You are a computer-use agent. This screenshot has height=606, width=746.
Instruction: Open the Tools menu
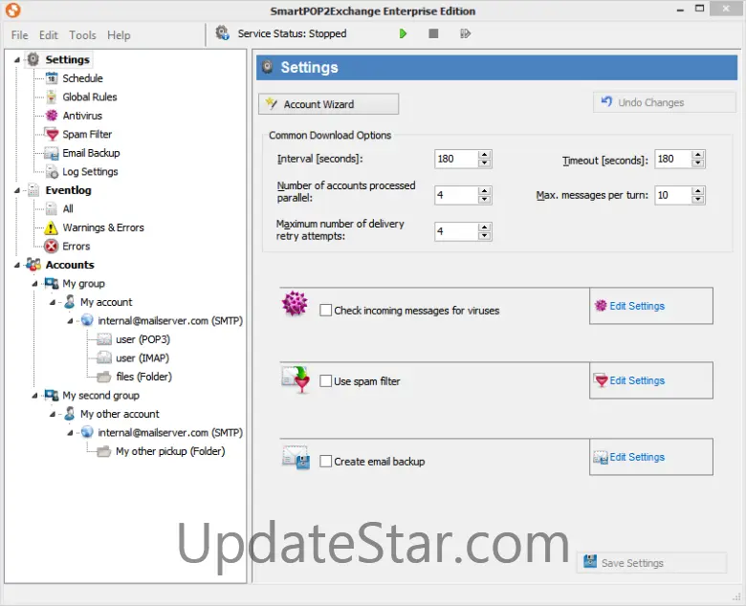pos(83,35)
